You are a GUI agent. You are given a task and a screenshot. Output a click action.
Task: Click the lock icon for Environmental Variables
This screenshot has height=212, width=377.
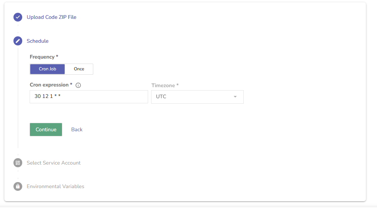pos(18,186)
